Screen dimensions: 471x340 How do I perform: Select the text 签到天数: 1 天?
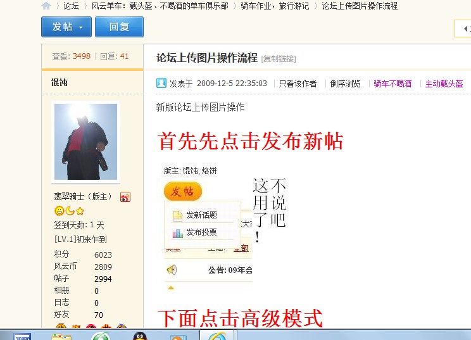click(79, 225)
